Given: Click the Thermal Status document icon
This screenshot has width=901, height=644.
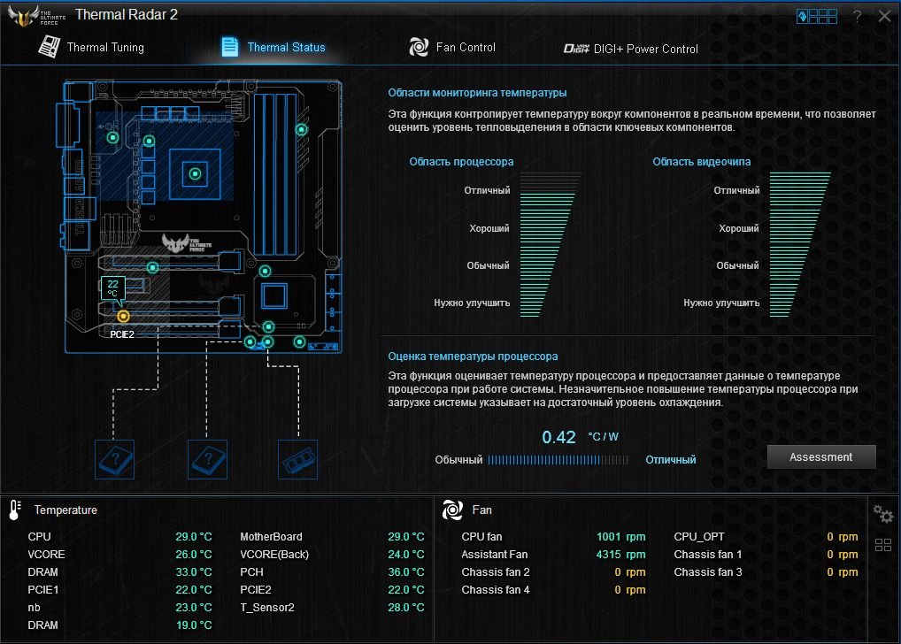Looking at the screenshot, I should pyautogui.click(x=230, y=47).
